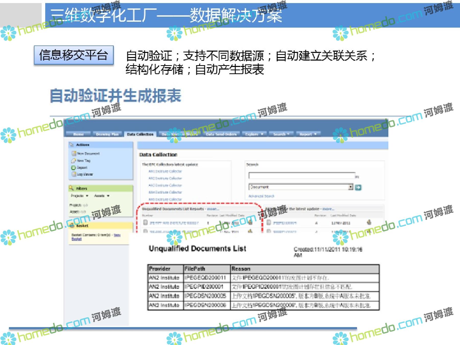Select the Data Collection tab
Viewport: 460px width, 345px height.
pyautogui.click(x=140, y=134)
